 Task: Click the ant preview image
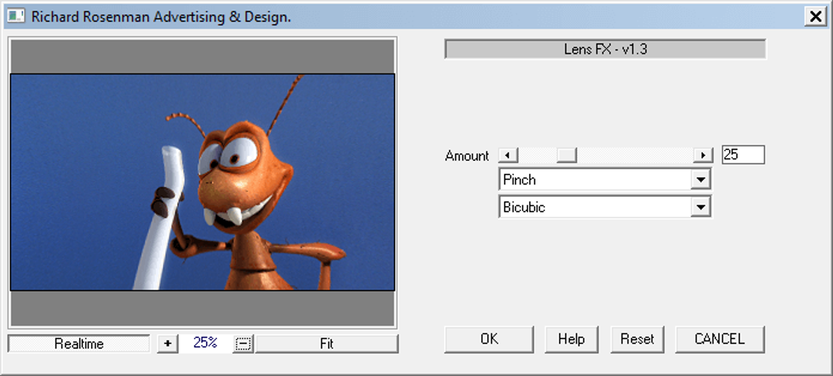(203, 182)
